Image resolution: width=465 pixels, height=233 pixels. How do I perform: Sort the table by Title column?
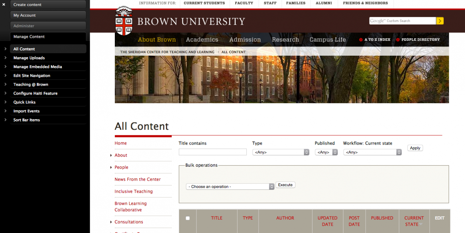217,218
